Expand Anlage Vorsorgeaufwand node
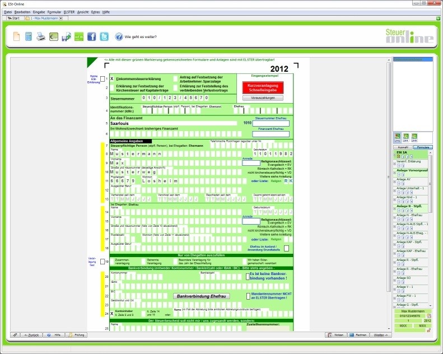Image resolution: width=443 pixels, height=354 pixels. point(394,173)
